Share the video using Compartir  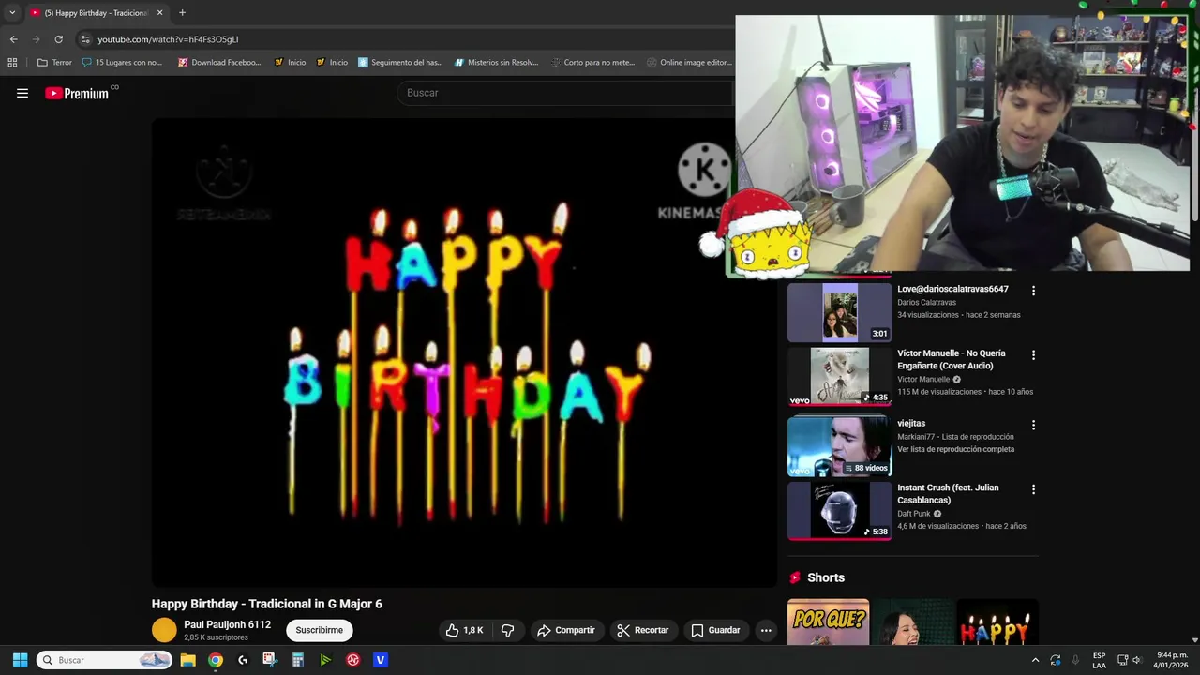click(565, 630)
